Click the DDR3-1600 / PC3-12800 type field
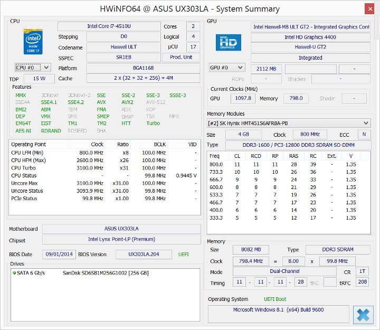 (x=298, y=145)
